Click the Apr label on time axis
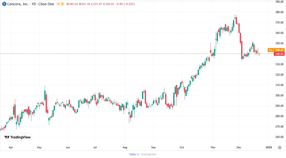This screenshot has width=286, height=158. tap(11, 147)
